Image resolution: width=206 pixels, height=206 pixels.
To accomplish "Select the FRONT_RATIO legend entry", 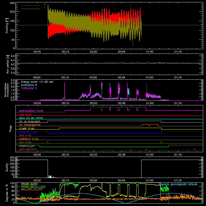I will 29,184.
